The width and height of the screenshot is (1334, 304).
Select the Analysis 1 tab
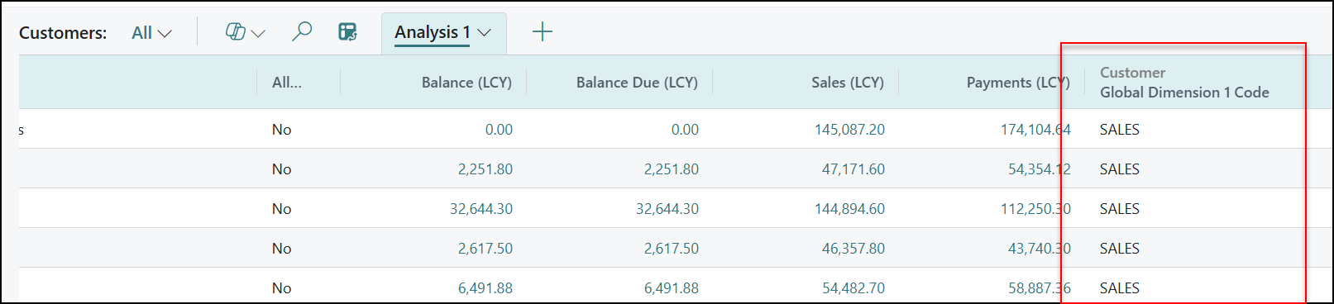coord(433,32)
